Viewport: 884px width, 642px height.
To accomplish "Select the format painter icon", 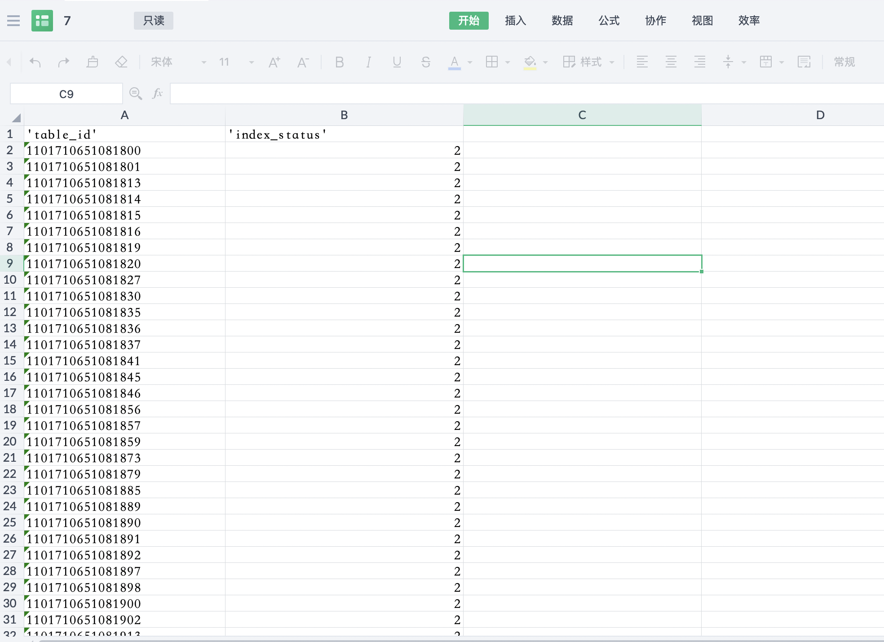I will [93, 62].
